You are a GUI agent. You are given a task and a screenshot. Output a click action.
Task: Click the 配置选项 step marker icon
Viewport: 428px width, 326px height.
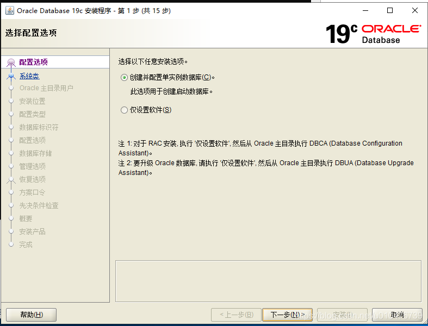coord(11,62)
